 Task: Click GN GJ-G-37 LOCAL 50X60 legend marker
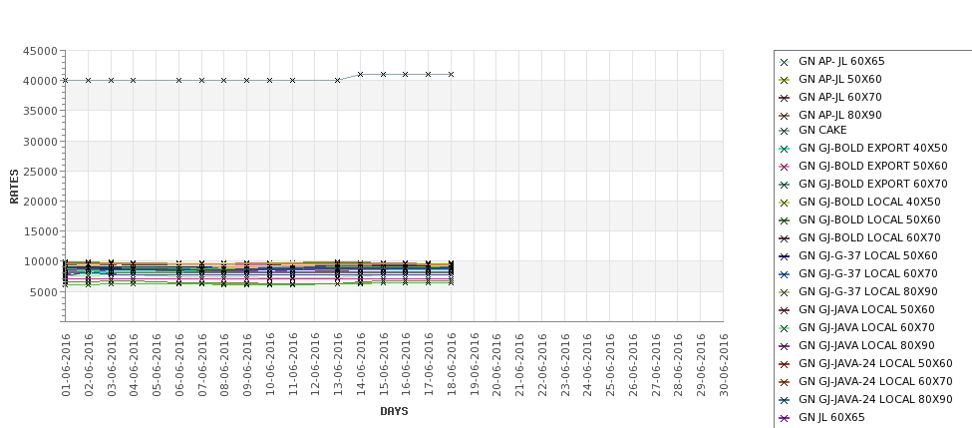tap(785, 256)
